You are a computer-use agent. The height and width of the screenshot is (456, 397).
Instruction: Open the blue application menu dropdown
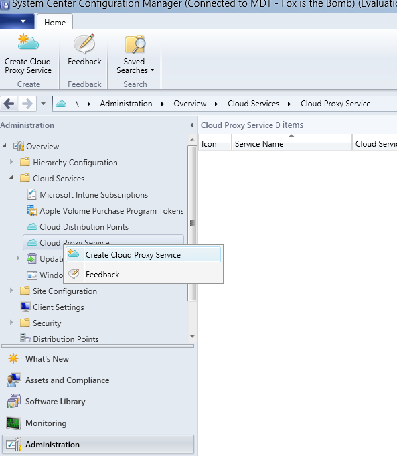coord(17,22)
